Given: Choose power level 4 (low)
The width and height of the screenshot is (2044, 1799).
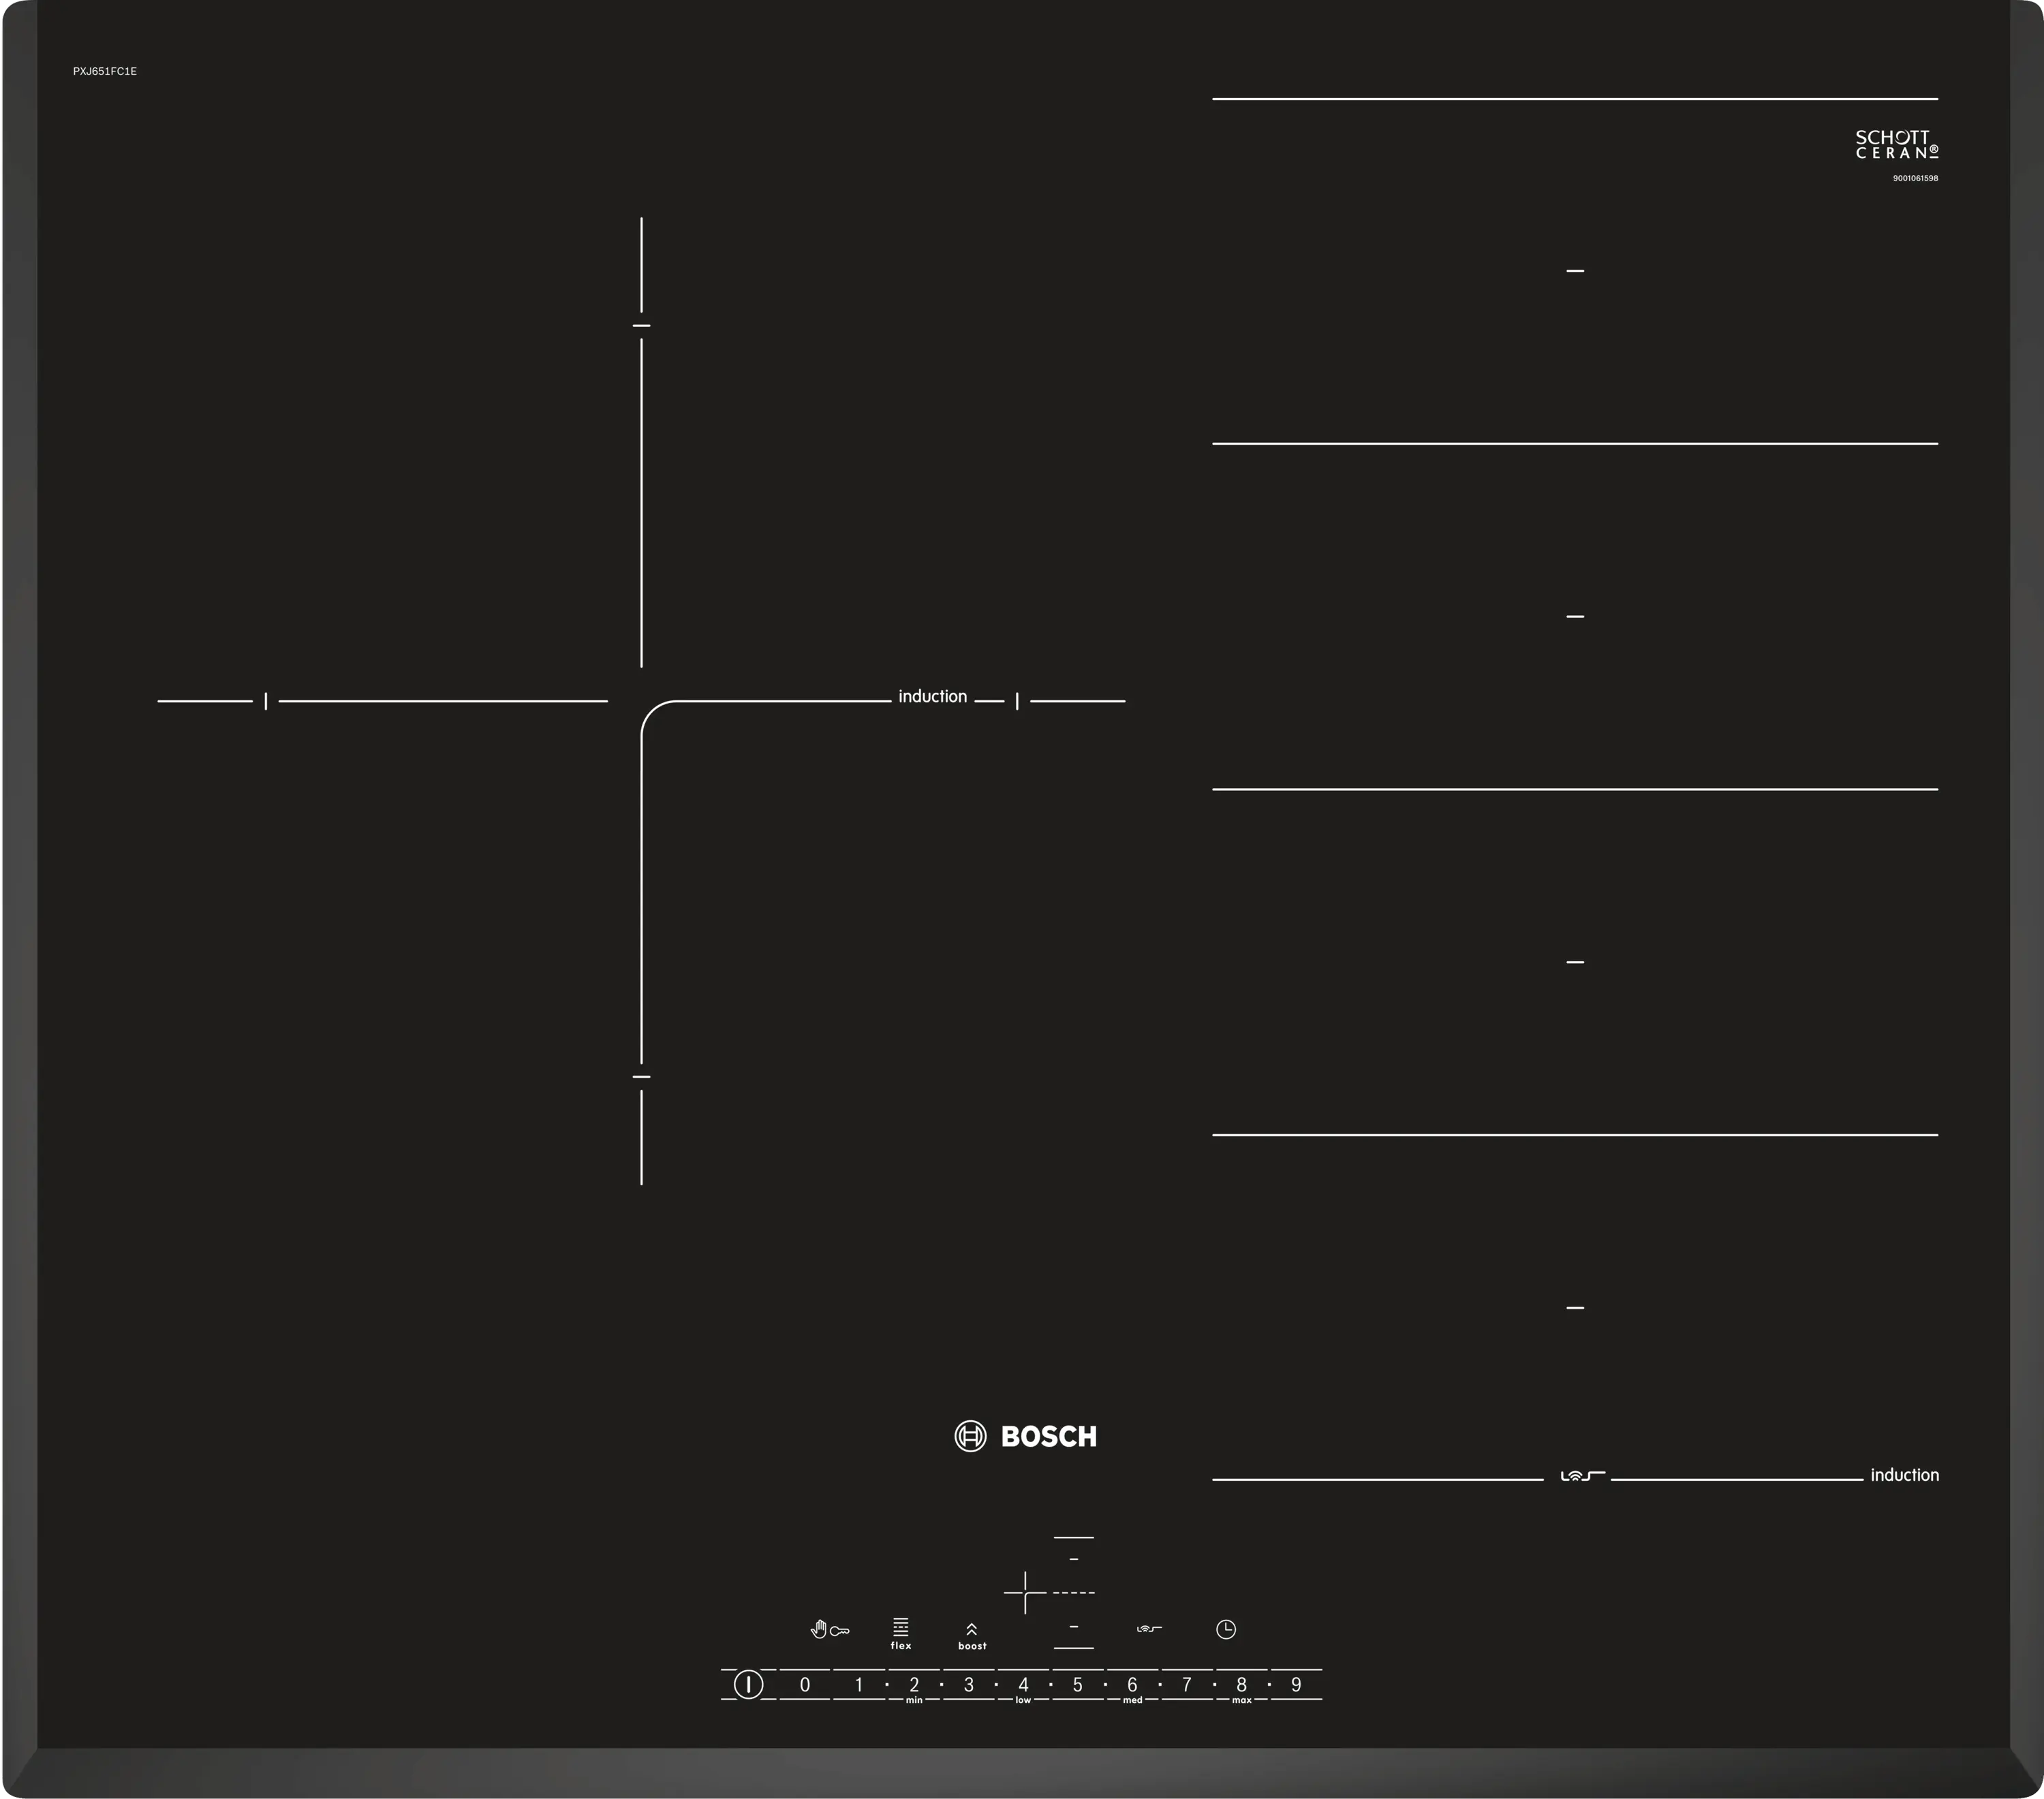Looking at the screenshot, I should (x=1023, y=1685).
